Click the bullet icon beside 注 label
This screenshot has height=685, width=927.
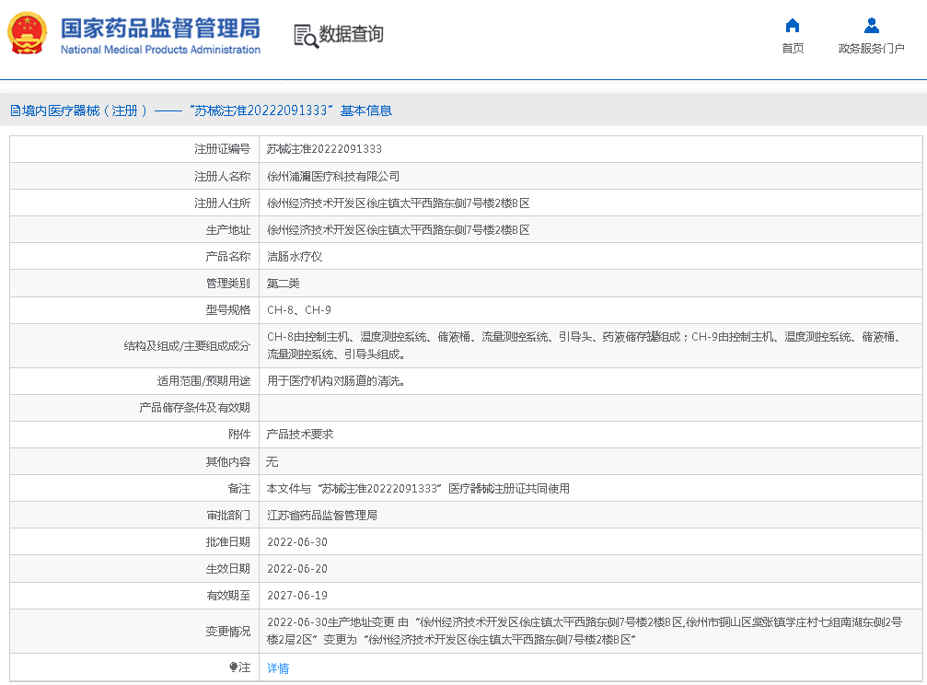click(x=233, y=668)
